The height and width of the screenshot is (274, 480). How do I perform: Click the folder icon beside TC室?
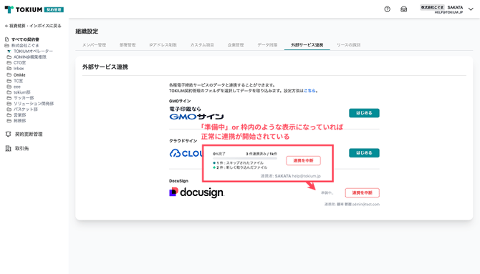9,81
